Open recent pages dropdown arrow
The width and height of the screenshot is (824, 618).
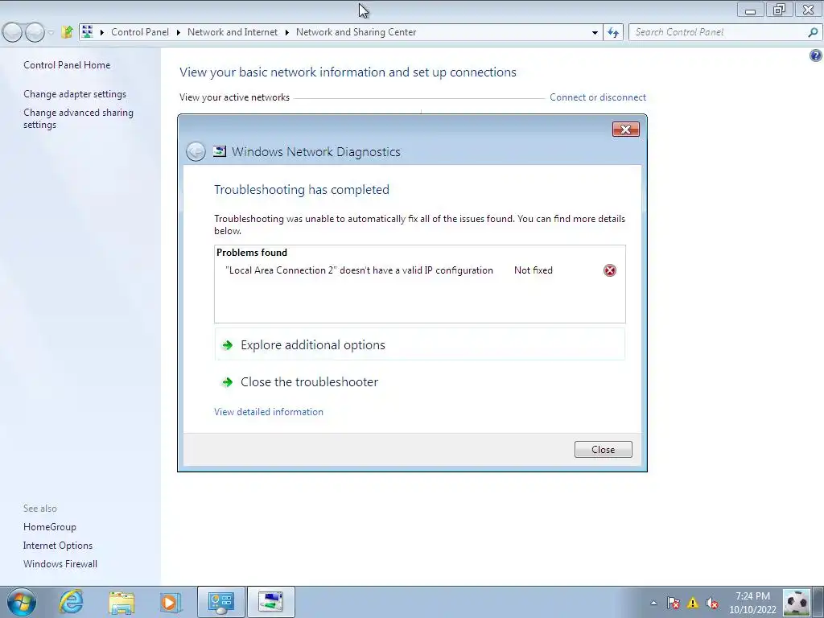[51, 32]
